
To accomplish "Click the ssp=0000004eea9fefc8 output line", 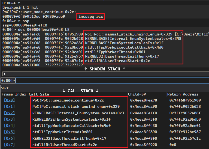I will (25, 25).
